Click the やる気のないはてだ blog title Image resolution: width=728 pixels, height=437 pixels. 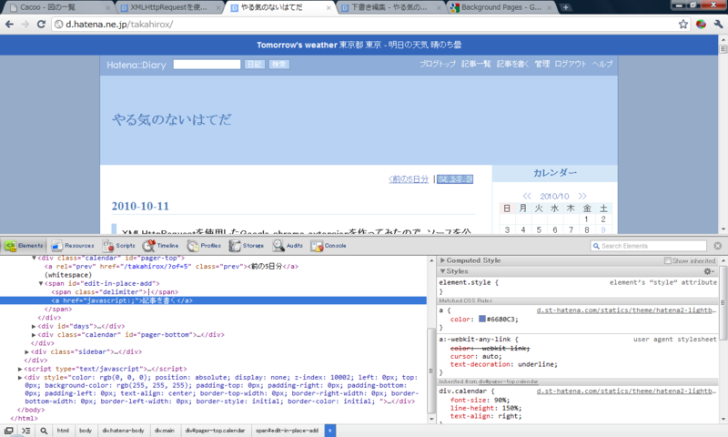[x=172, y=120]
